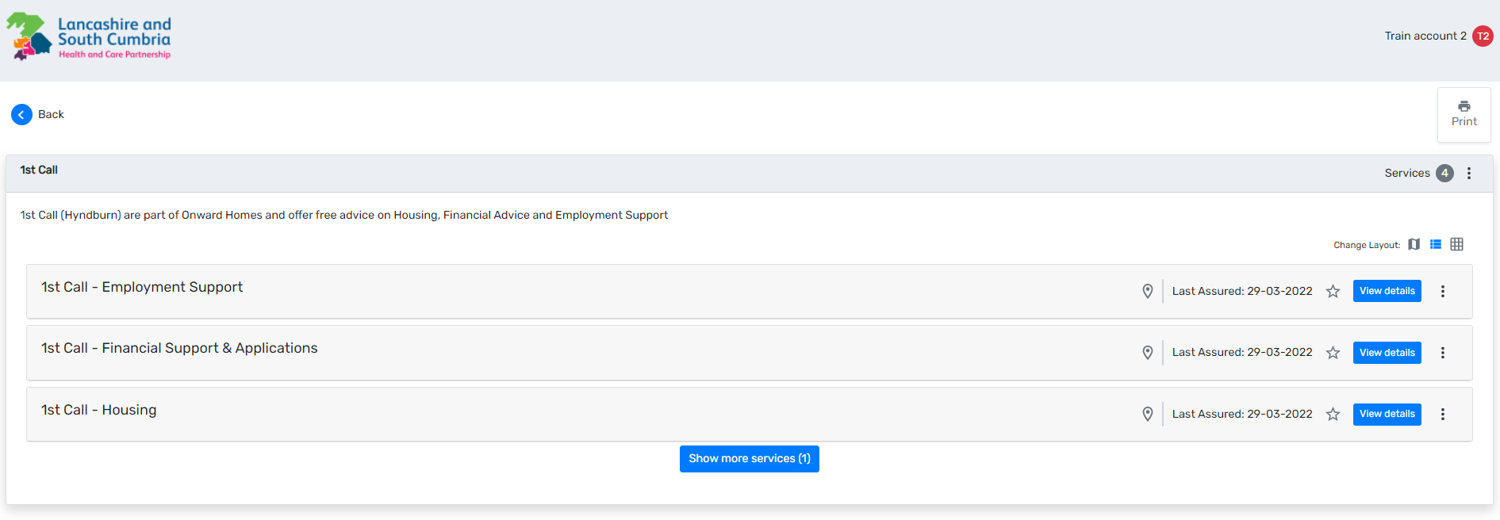Switch to map layout view

click(x=1414, y=245)
